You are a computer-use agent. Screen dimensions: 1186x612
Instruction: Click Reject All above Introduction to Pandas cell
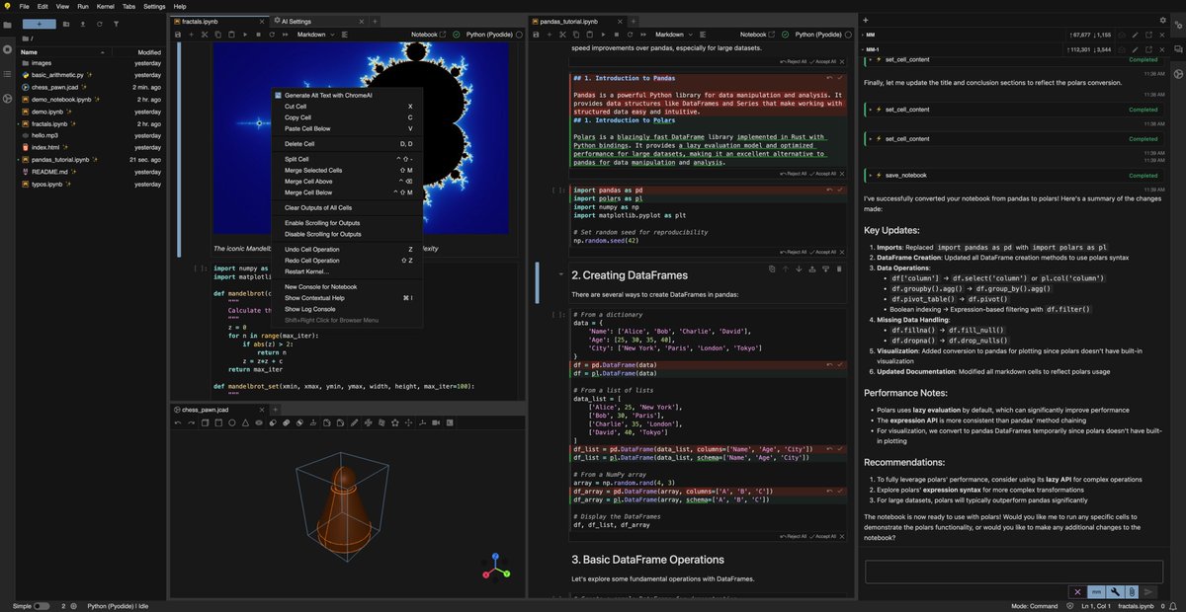tap(793, 61)
